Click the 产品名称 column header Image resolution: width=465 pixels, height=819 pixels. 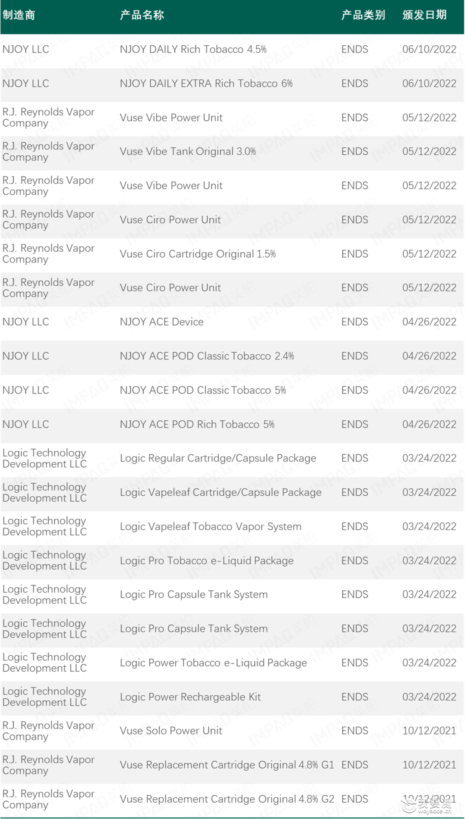(x=142, y=15)
